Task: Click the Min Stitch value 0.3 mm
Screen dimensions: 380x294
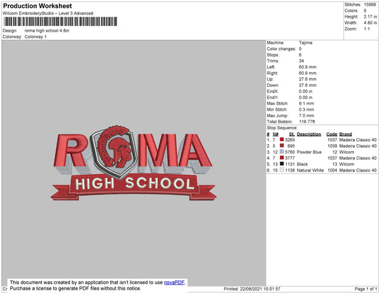Action: [307, 110]
